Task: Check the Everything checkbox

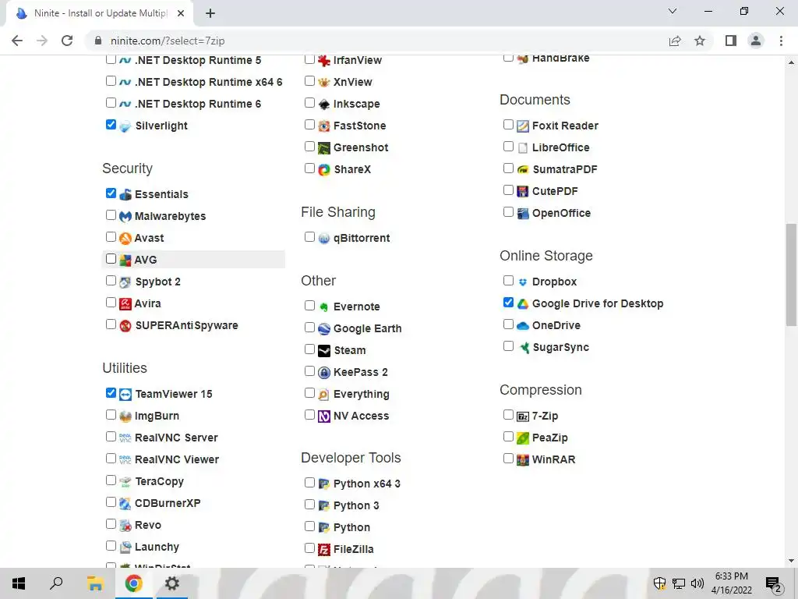Action: (x=309, y=393)
